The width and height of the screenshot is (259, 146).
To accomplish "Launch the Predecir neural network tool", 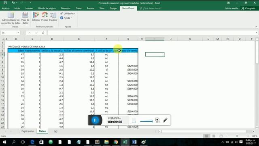I will [53, 17].
